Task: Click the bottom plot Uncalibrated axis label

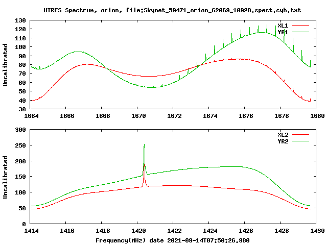Action: pos(5,177)
